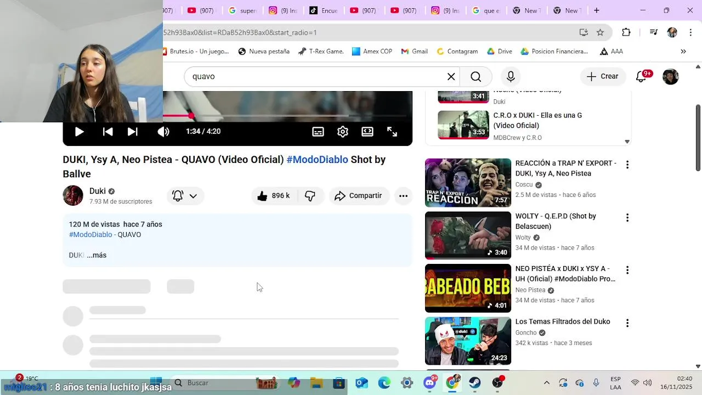Viewport: 702px width, 395px height.
Task: Play the QUAVO video
Action: [x=79, y=132]
